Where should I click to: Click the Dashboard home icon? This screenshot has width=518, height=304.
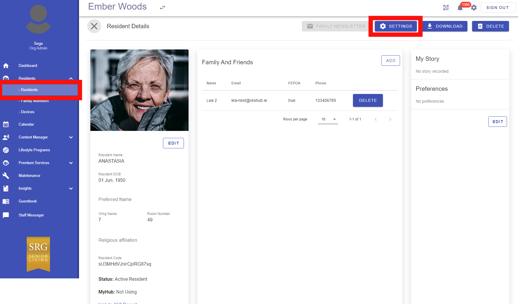tap(6, 66)
